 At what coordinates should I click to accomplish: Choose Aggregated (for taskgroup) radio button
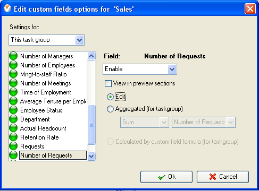(110, 109)
